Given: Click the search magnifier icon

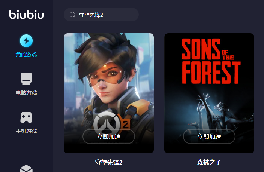Looking at the screenshot, I should click(x=72, y=15).
